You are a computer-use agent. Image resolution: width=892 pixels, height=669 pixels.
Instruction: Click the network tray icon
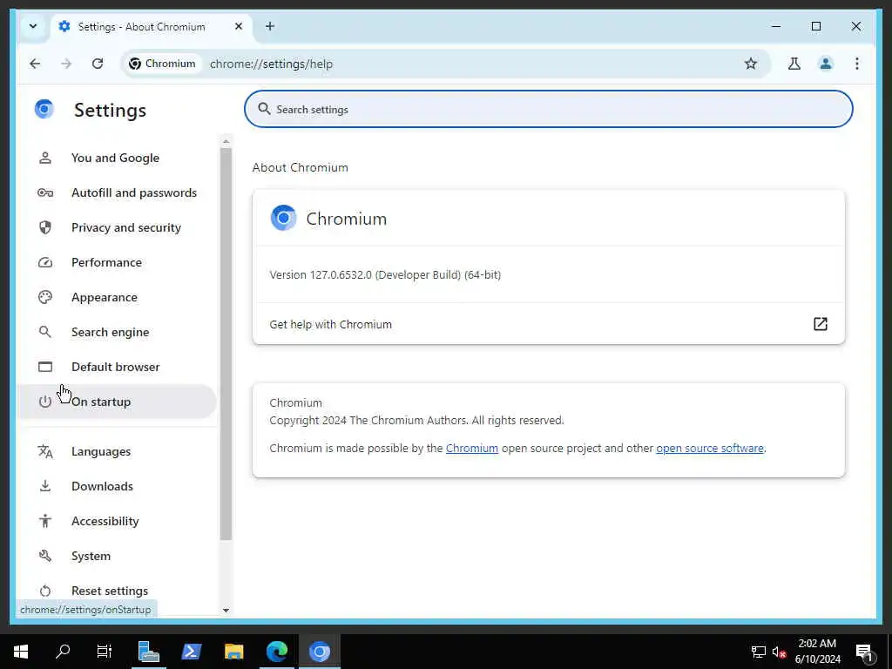click(759, 652)
